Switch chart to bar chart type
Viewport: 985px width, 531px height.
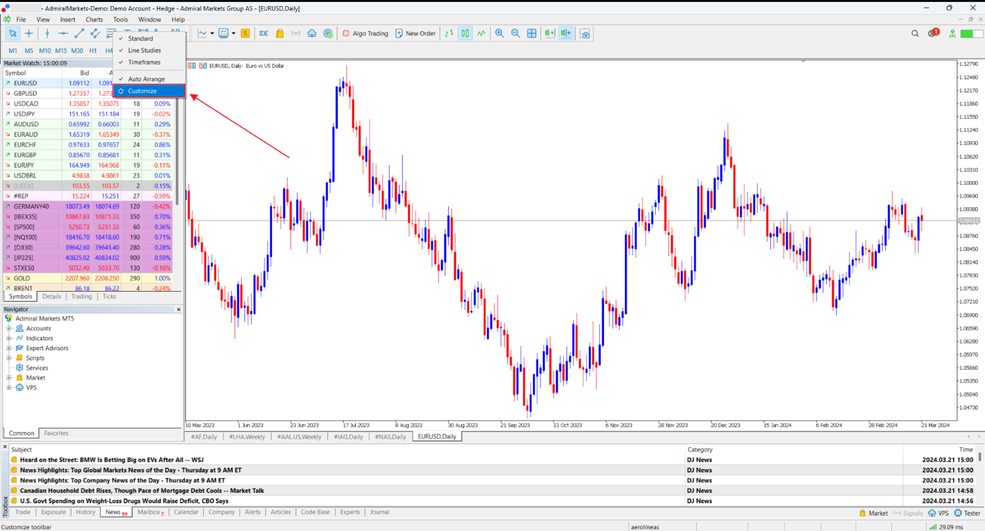pyautogui.click(x=449, y=33)
